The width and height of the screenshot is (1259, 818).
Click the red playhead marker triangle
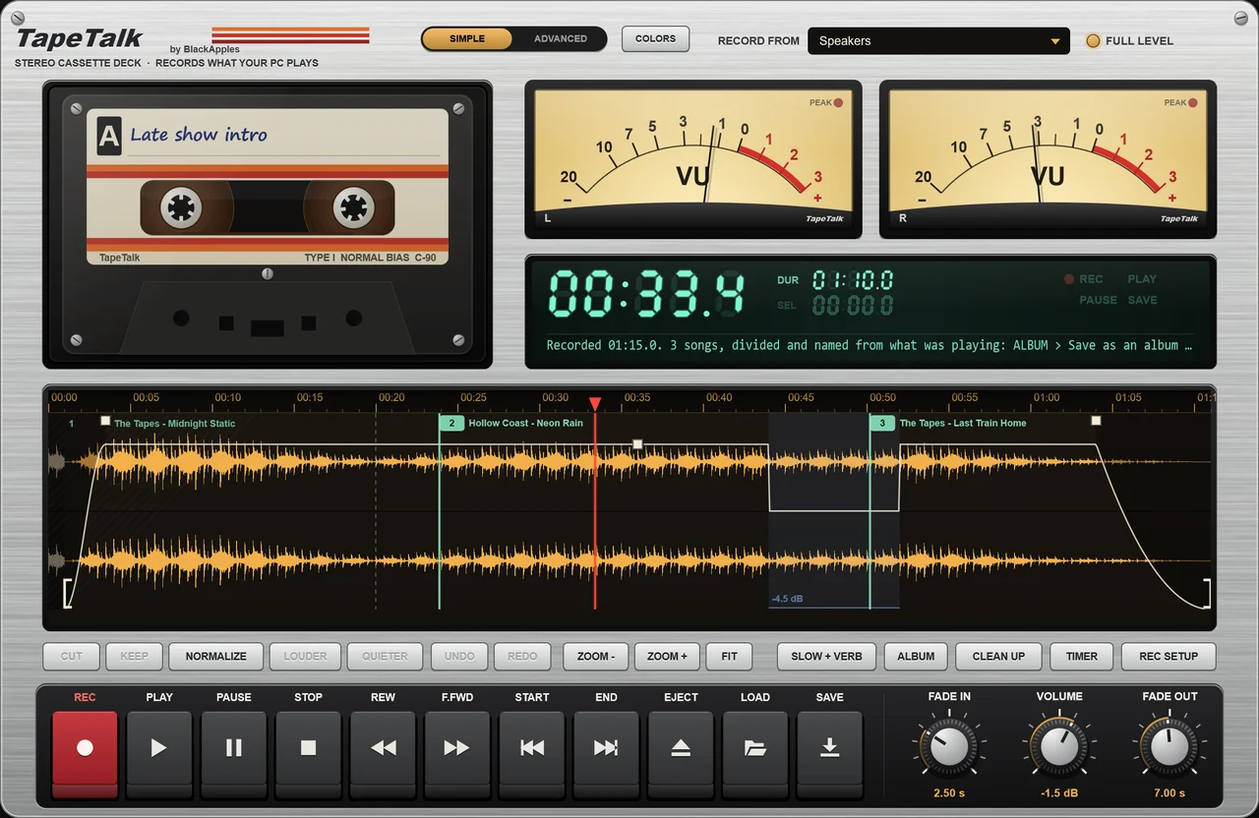[x=595, y=404]
